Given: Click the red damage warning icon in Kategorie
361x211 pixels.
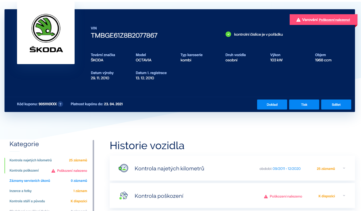Looking at the screenshot, I should 53,171.
